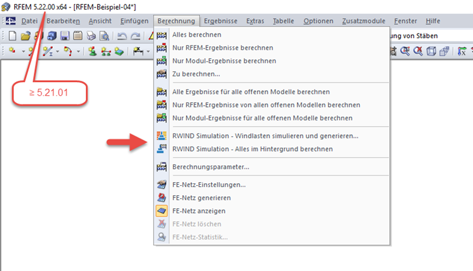Click the Print icon in toolbar
This screenshot has width=473, height=271.
(x=91, y=36)
